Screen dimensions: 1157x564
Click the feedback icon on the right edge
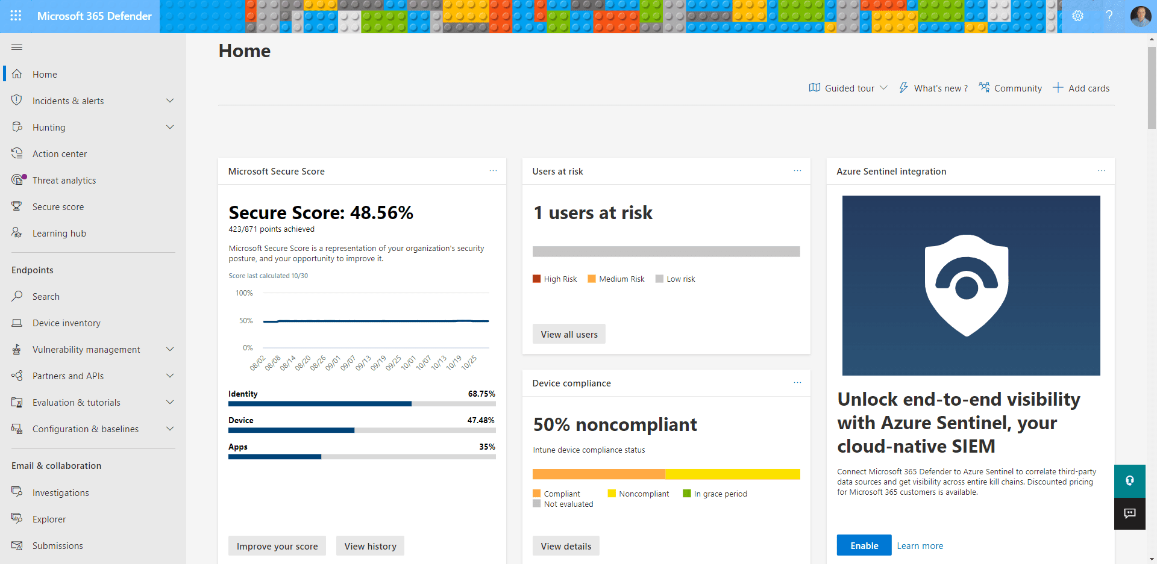(x=1129, y=513)
